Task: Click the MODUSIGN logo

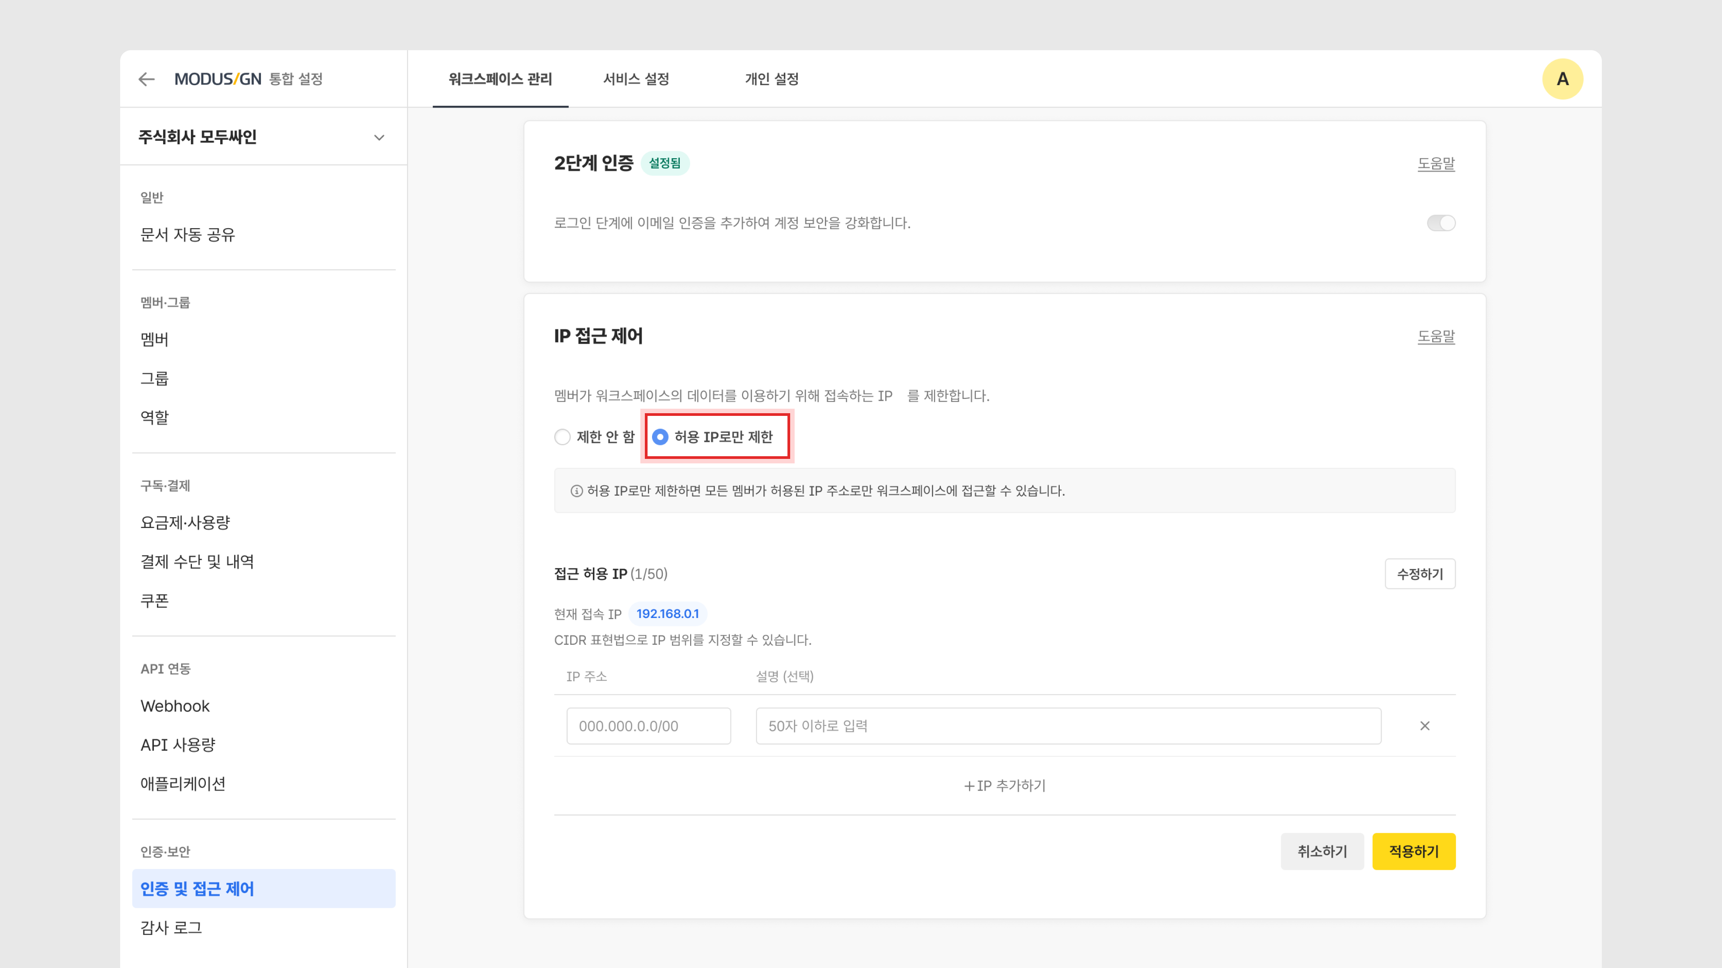Action: (x=218, y=79)
